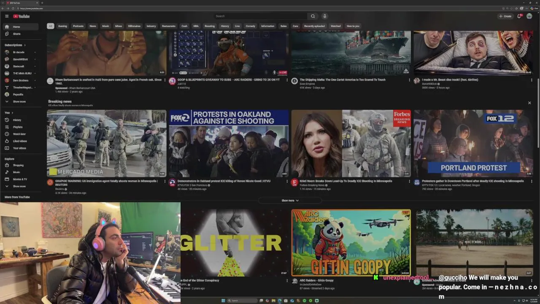This screenshot has height=304, width=540.
Task: Open more options for Reuters ICE video
Action: pos(165,181)
